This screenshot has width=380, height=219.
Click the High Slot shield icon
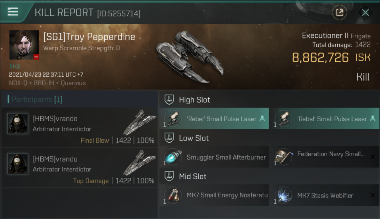click(x=169, y=100)
